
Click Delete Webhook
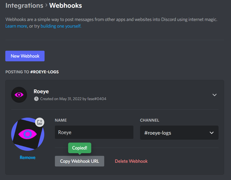point(131,161)
